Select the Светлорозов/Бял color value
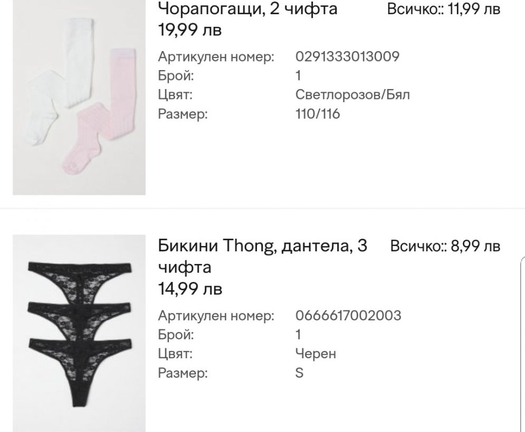The width and height of the screenshot is (525, 432). pyautogui.click(x=352, y=95)
